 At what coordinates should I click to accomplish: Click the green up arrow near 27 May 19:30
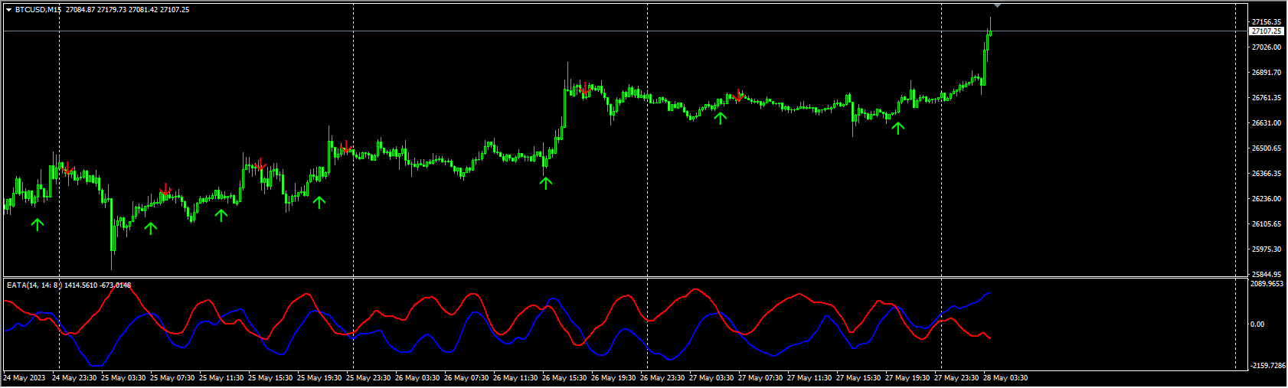(898, 128)
